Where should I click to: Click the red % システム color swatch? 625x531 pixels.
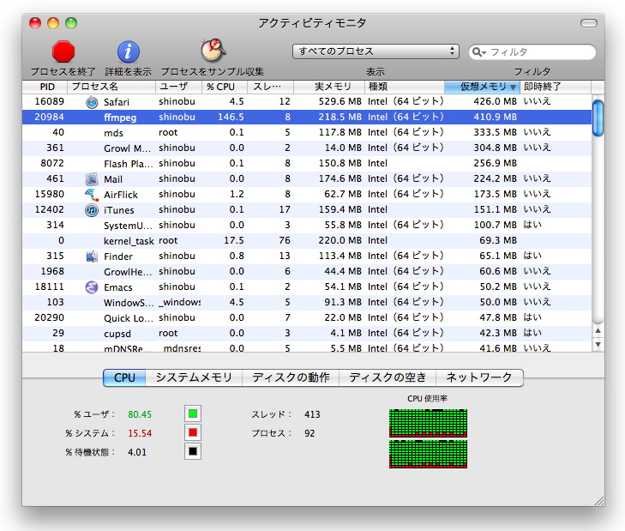tap(193, 433)
